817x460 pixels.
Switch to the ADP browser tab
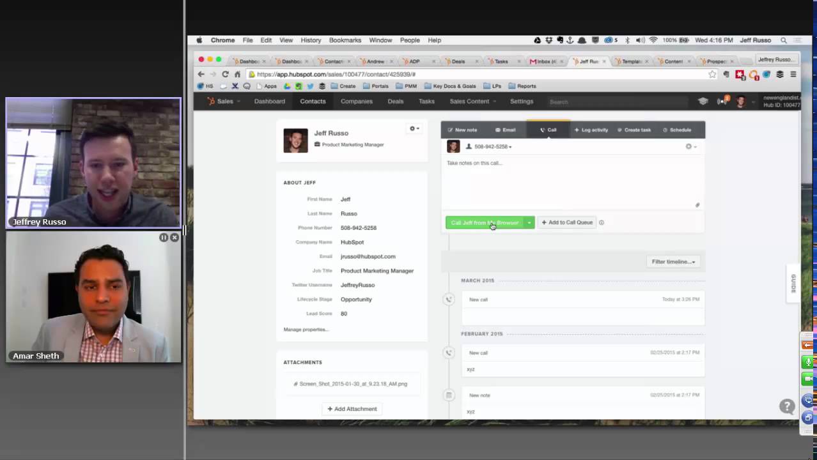(416, 61)
